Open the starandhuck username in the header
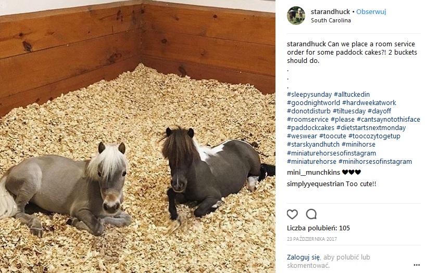The width and height of the screenshot is (426, 273). pyautogui.click(x=330, y=11)
